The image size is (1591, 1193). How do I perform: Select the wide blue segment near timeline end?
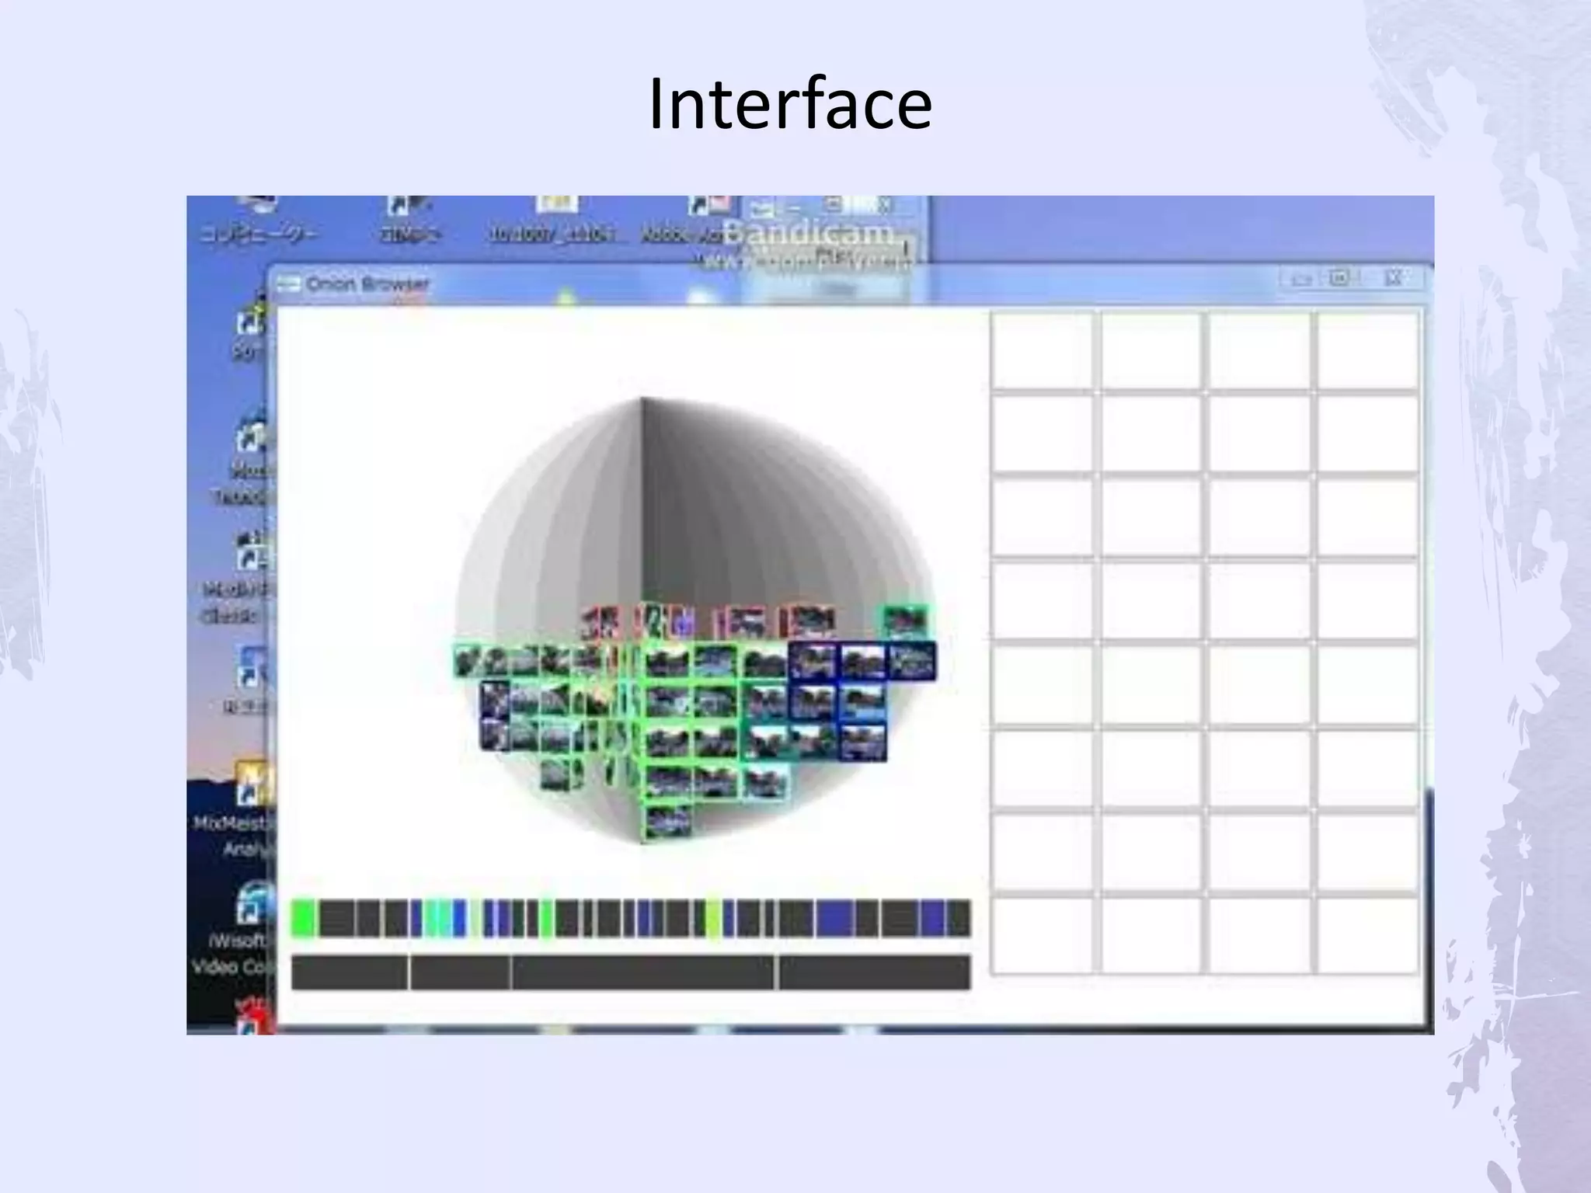click(x=834, y=918)
